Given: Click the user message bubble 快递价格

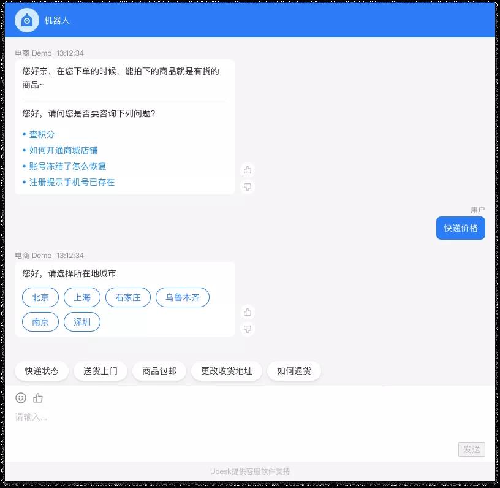Looking at the screenshot, I should pyautogui.click(x=460, y=228).
